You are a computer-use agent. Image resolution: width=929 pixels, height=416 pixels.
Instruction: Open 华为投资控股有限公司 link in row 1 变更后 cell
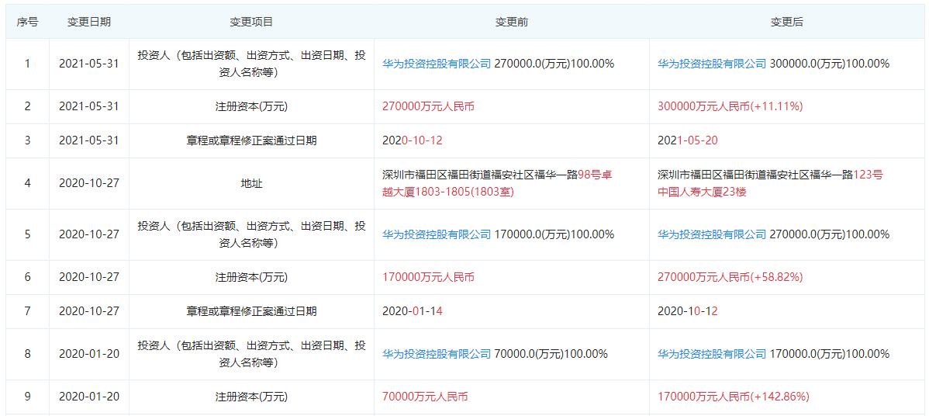point(712,64)
